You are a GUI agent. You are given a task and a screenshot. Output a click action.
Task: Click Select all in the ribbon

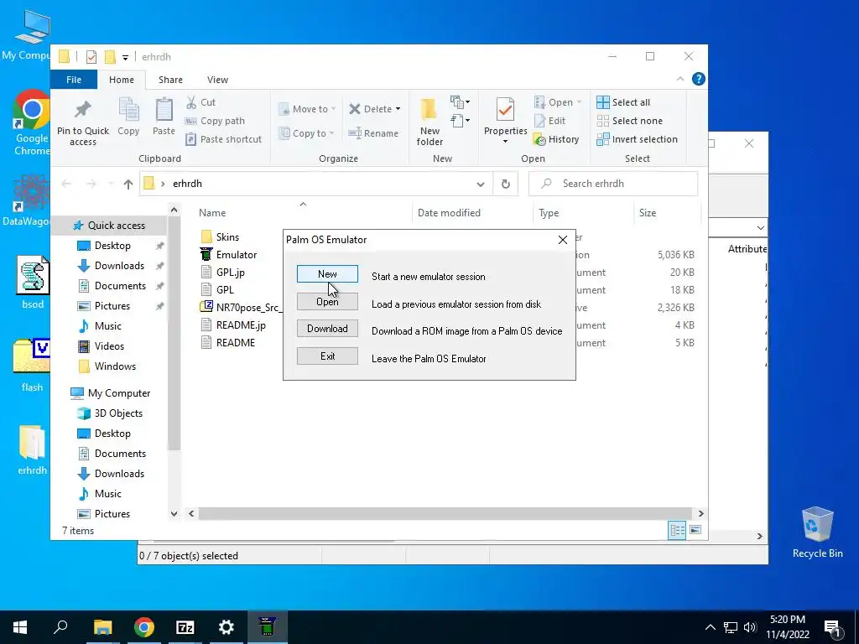623,102
